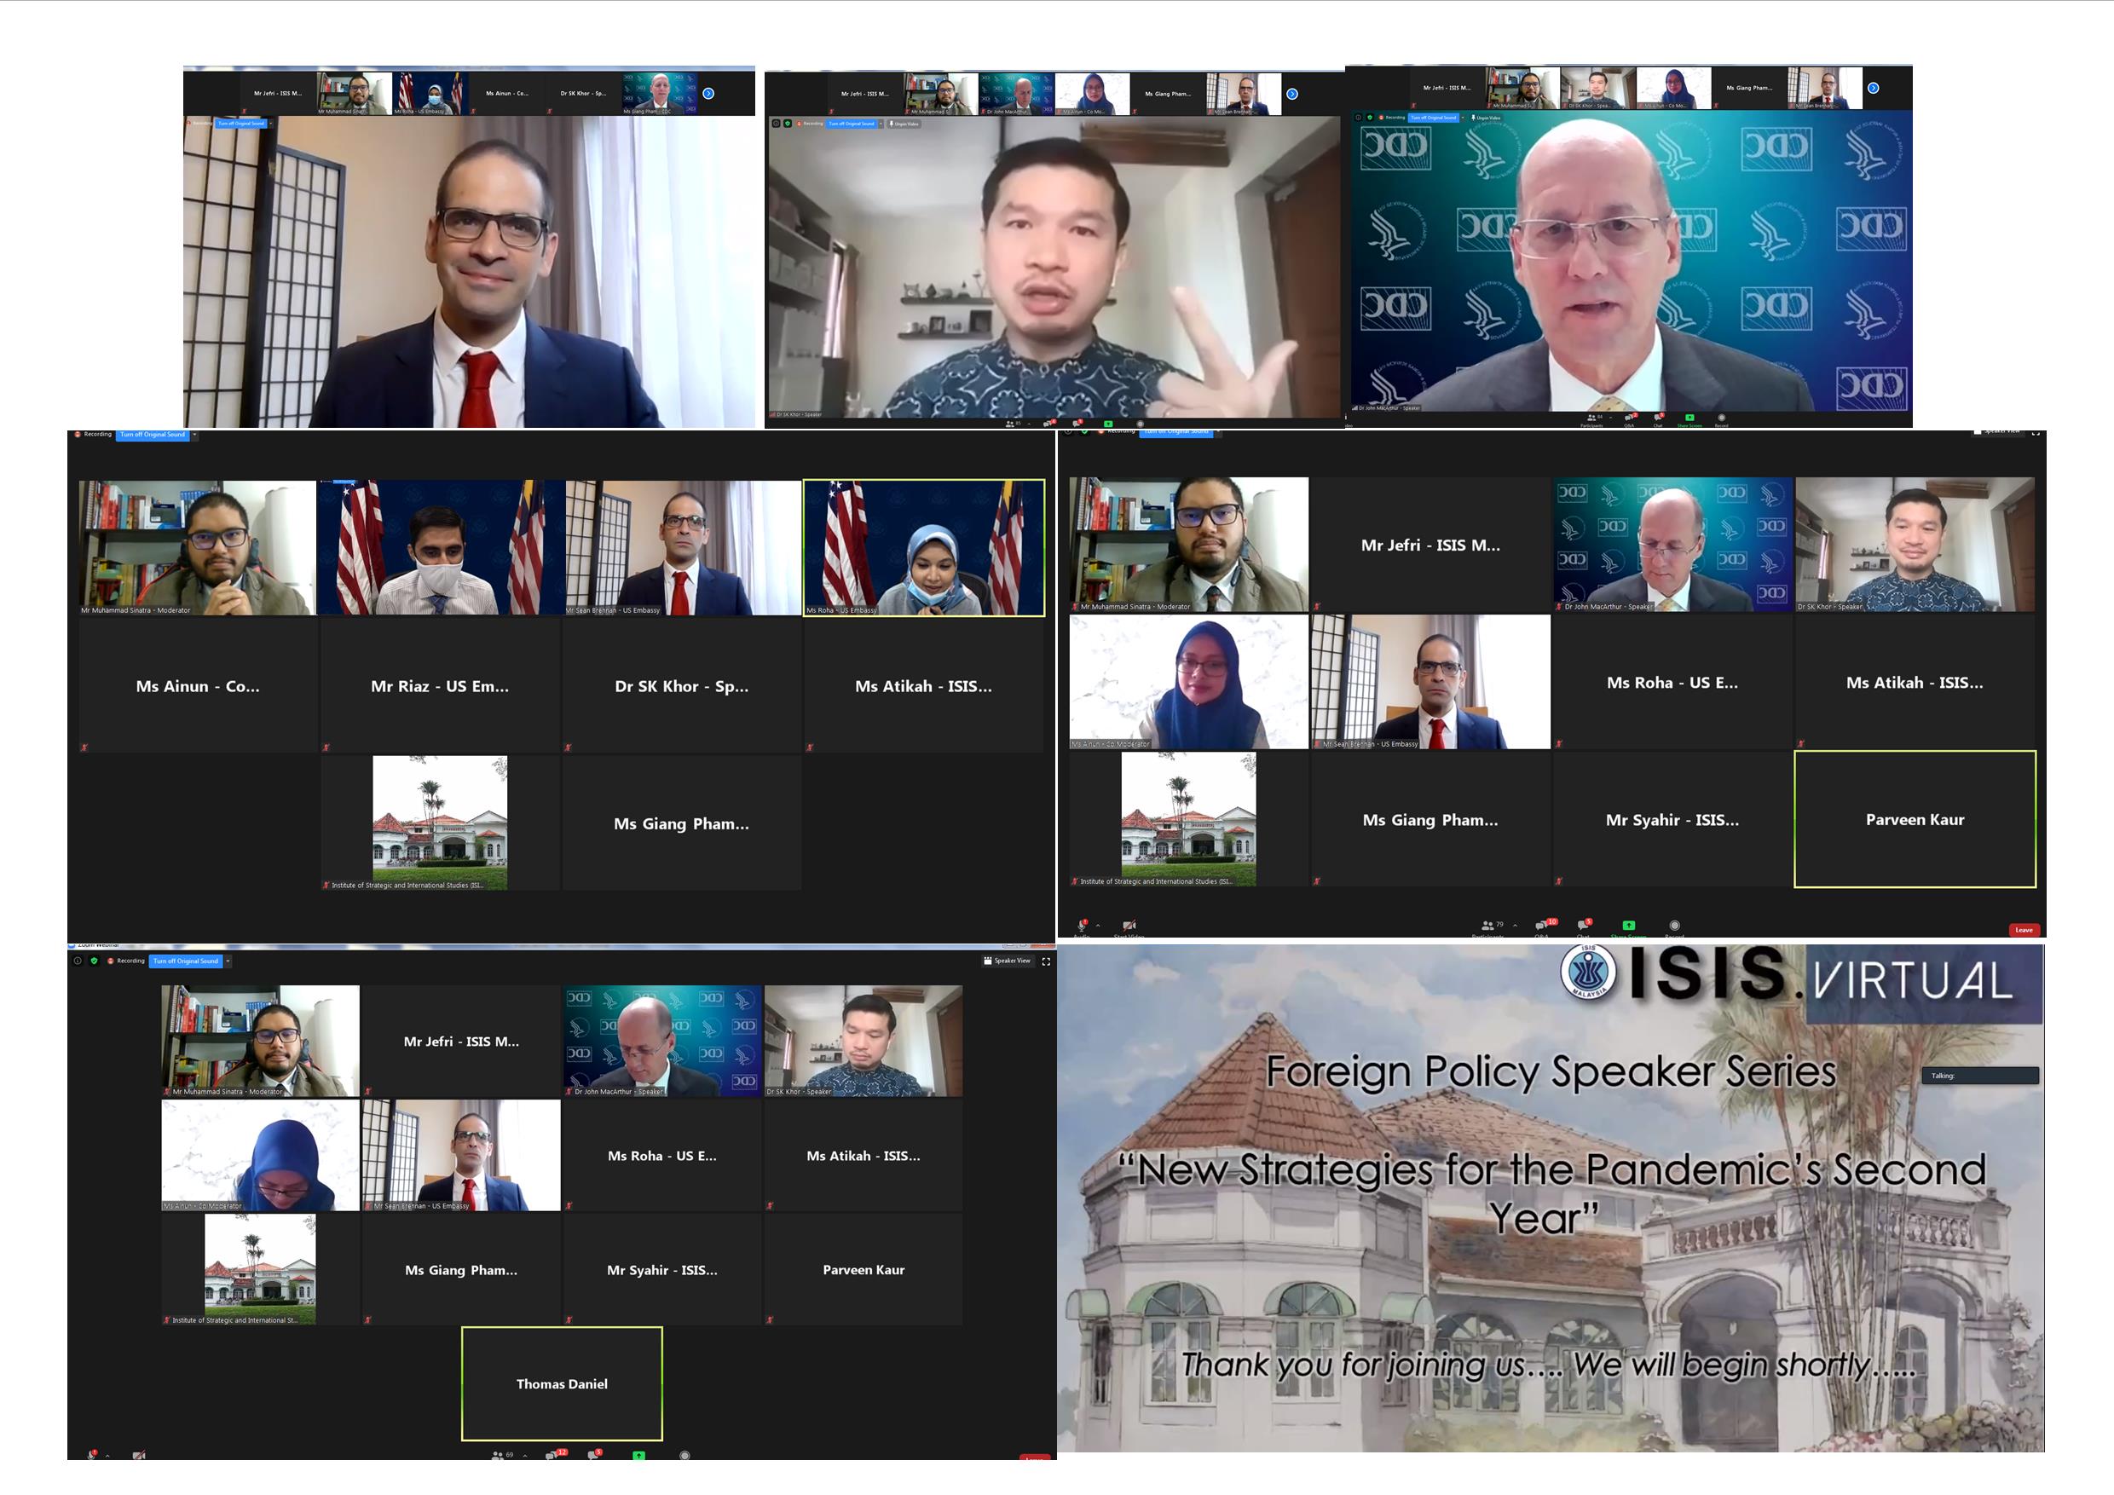
Task: Select the Mr Riaz - US Em... name tile
Action: 439,686
